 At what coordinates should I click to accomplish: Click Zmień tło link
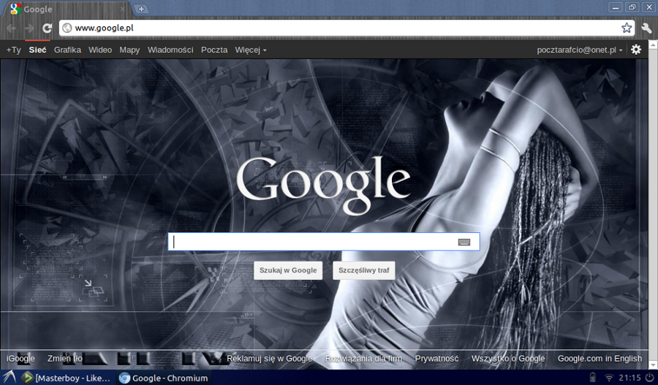tap(64, 359)
